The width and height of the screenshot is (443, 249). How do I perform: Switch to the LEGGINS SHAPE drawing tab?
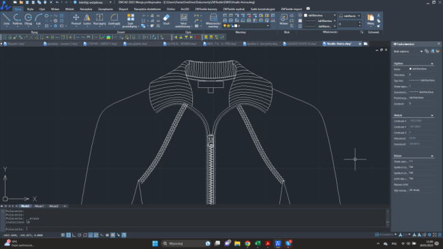pos(301,44)
